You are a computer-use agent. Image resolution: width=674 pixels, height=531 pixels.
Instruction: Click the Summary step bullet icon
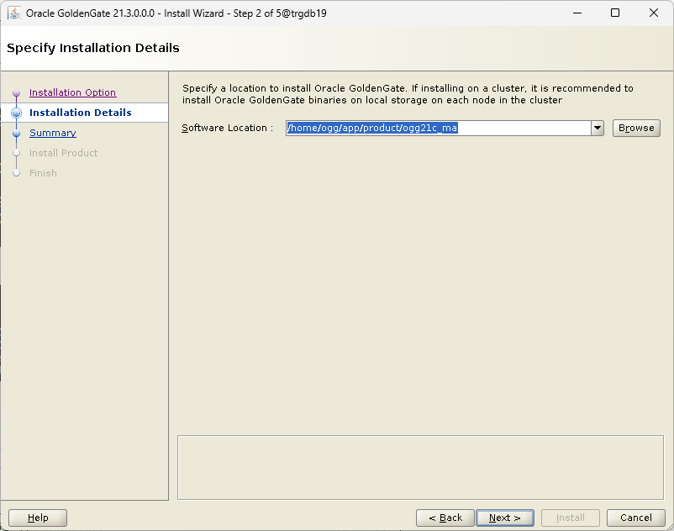(16, 134)
